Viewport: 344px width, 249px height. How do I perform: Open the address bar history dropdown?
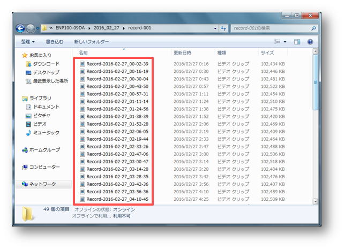coord(215,28)
